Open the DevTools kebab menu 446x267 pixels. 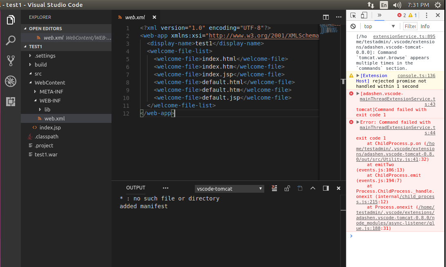click(426, 15)
